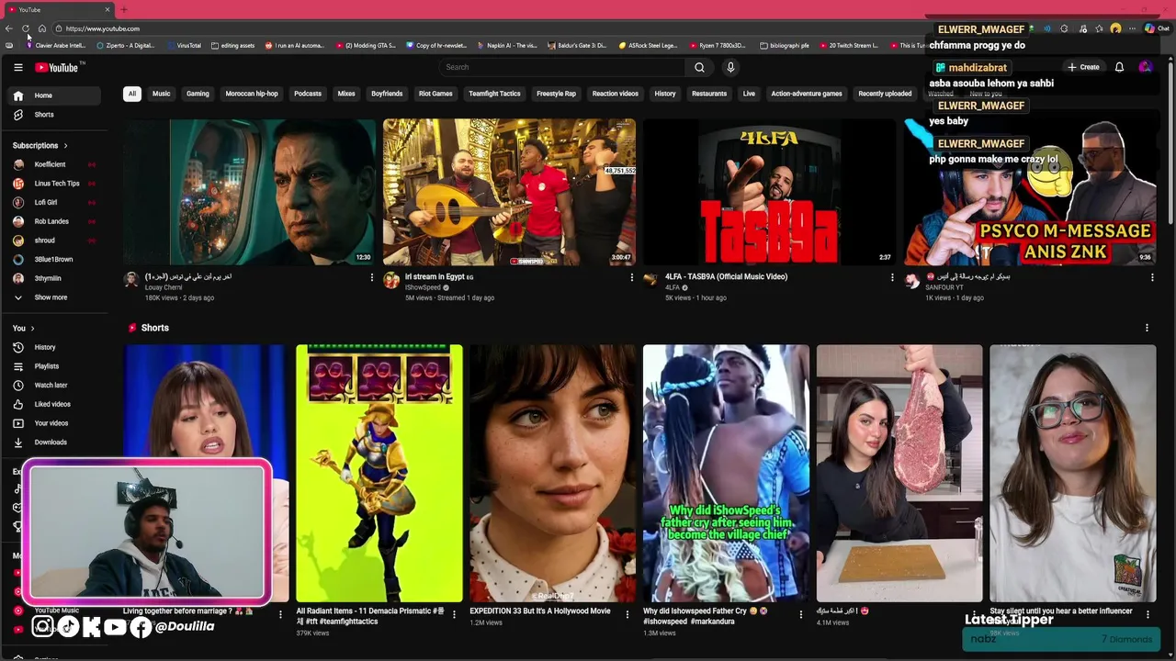The width and height of the screenshot is (1176, 661).
Task: Open a new browser tab
Action: click(124, 9)
